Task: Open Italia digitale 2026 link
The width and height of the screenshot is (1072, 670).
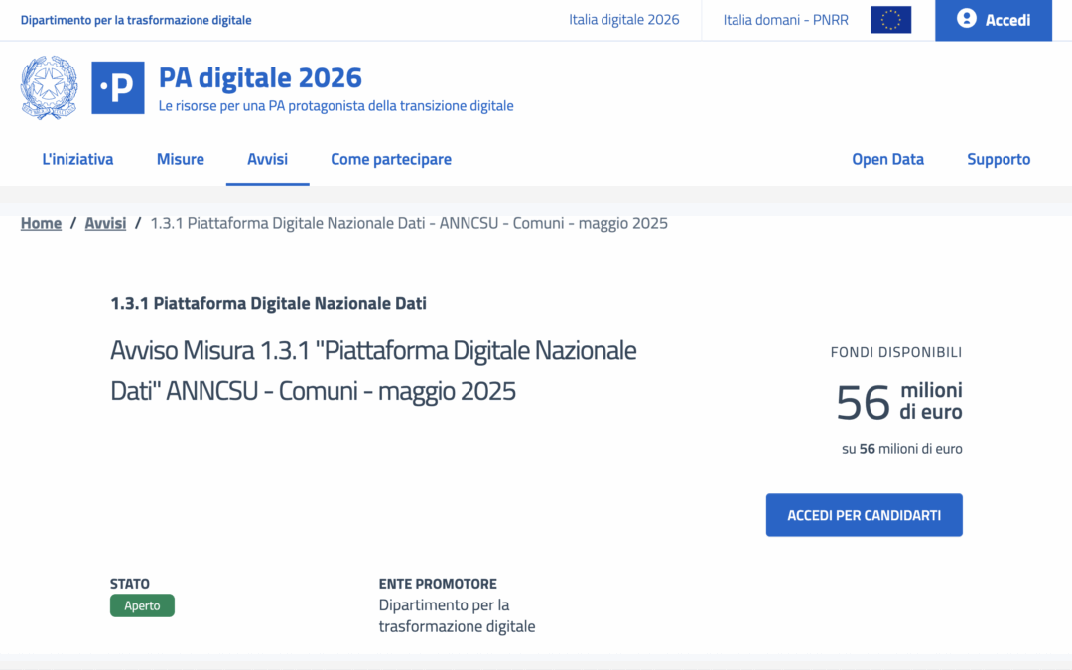Action: click(624, 20)
